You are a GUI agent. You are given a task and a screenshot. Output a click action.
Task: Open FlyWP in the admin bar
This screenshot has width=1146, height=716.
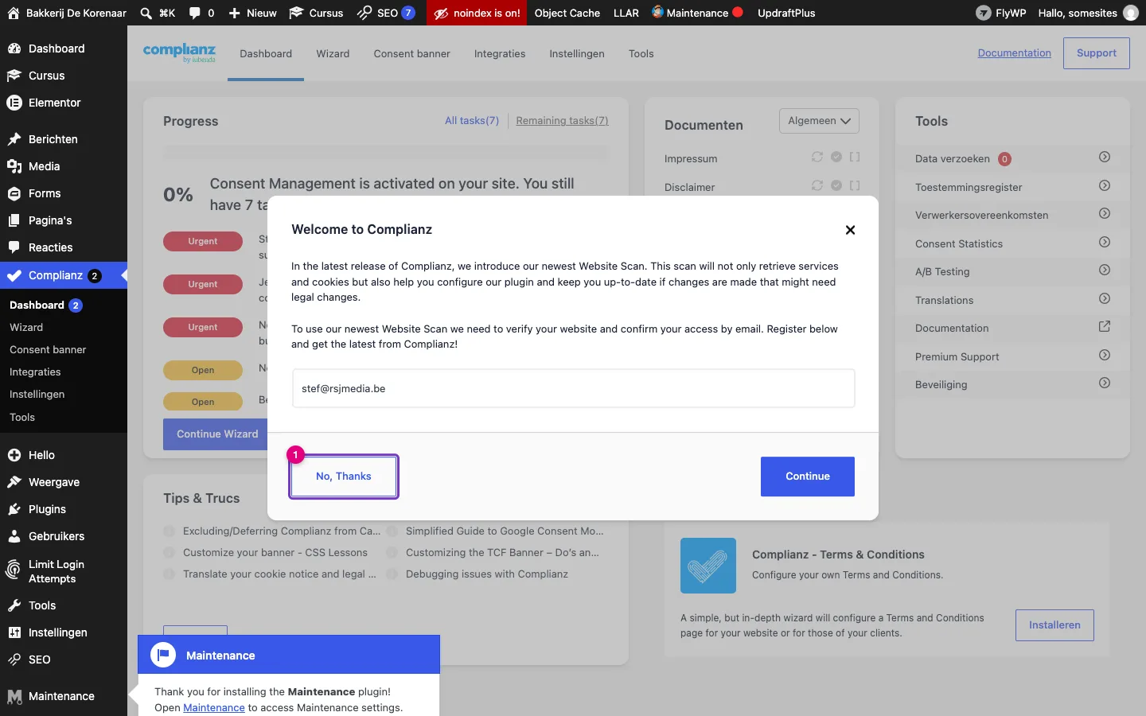[1001, 13]
